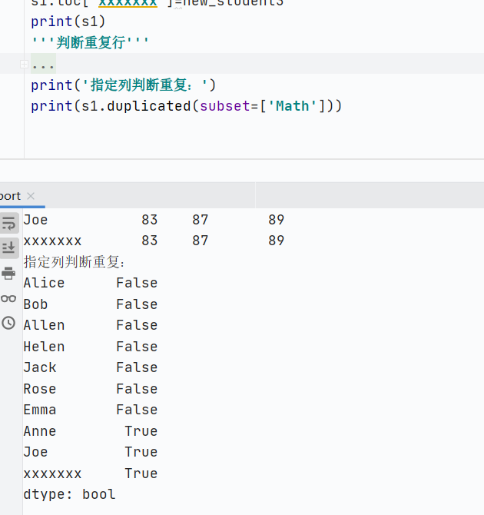Click the 'Joe True' output row
Screen dimensions: 484x515
click(x=91, y=452)
